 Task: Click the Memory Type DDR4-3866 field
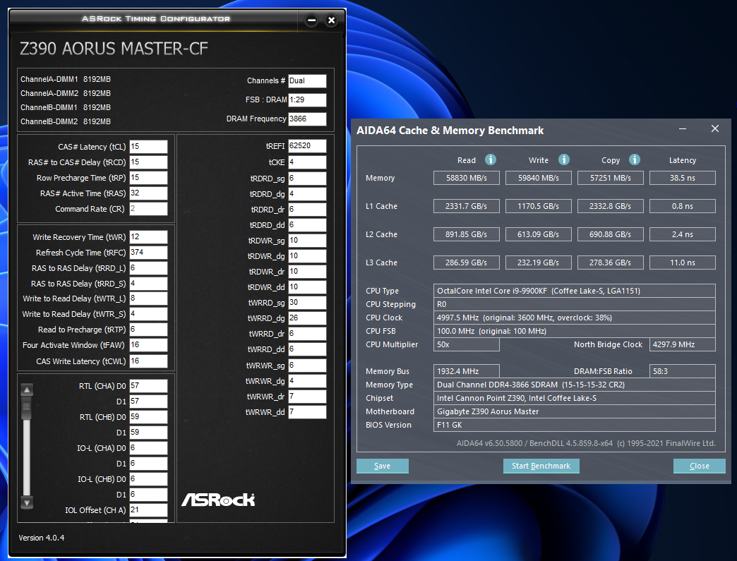tap(575, 385)
